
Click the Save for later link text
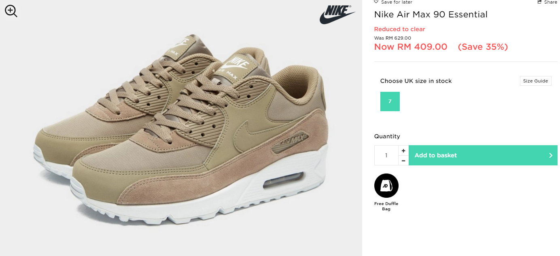[397, 2]
